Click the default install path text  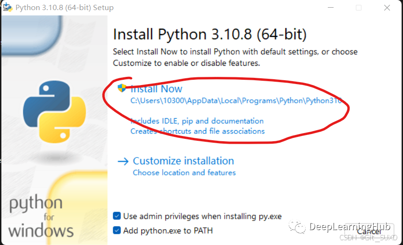tap(236, 100)
